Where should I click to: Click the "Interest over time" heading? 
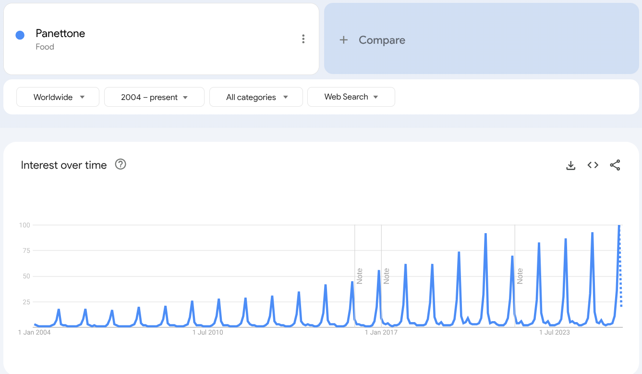(64, 165)
